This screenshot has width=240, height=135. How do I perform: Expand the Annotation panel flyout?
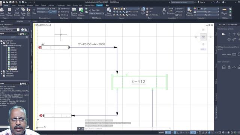tap(173, 18)
